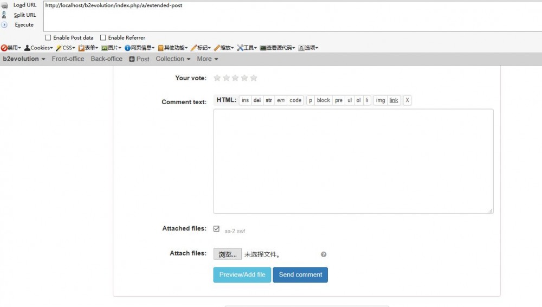Screen dimensions: 542x307
Task: Insert ins HTML tag
Action: pos(245,100)
